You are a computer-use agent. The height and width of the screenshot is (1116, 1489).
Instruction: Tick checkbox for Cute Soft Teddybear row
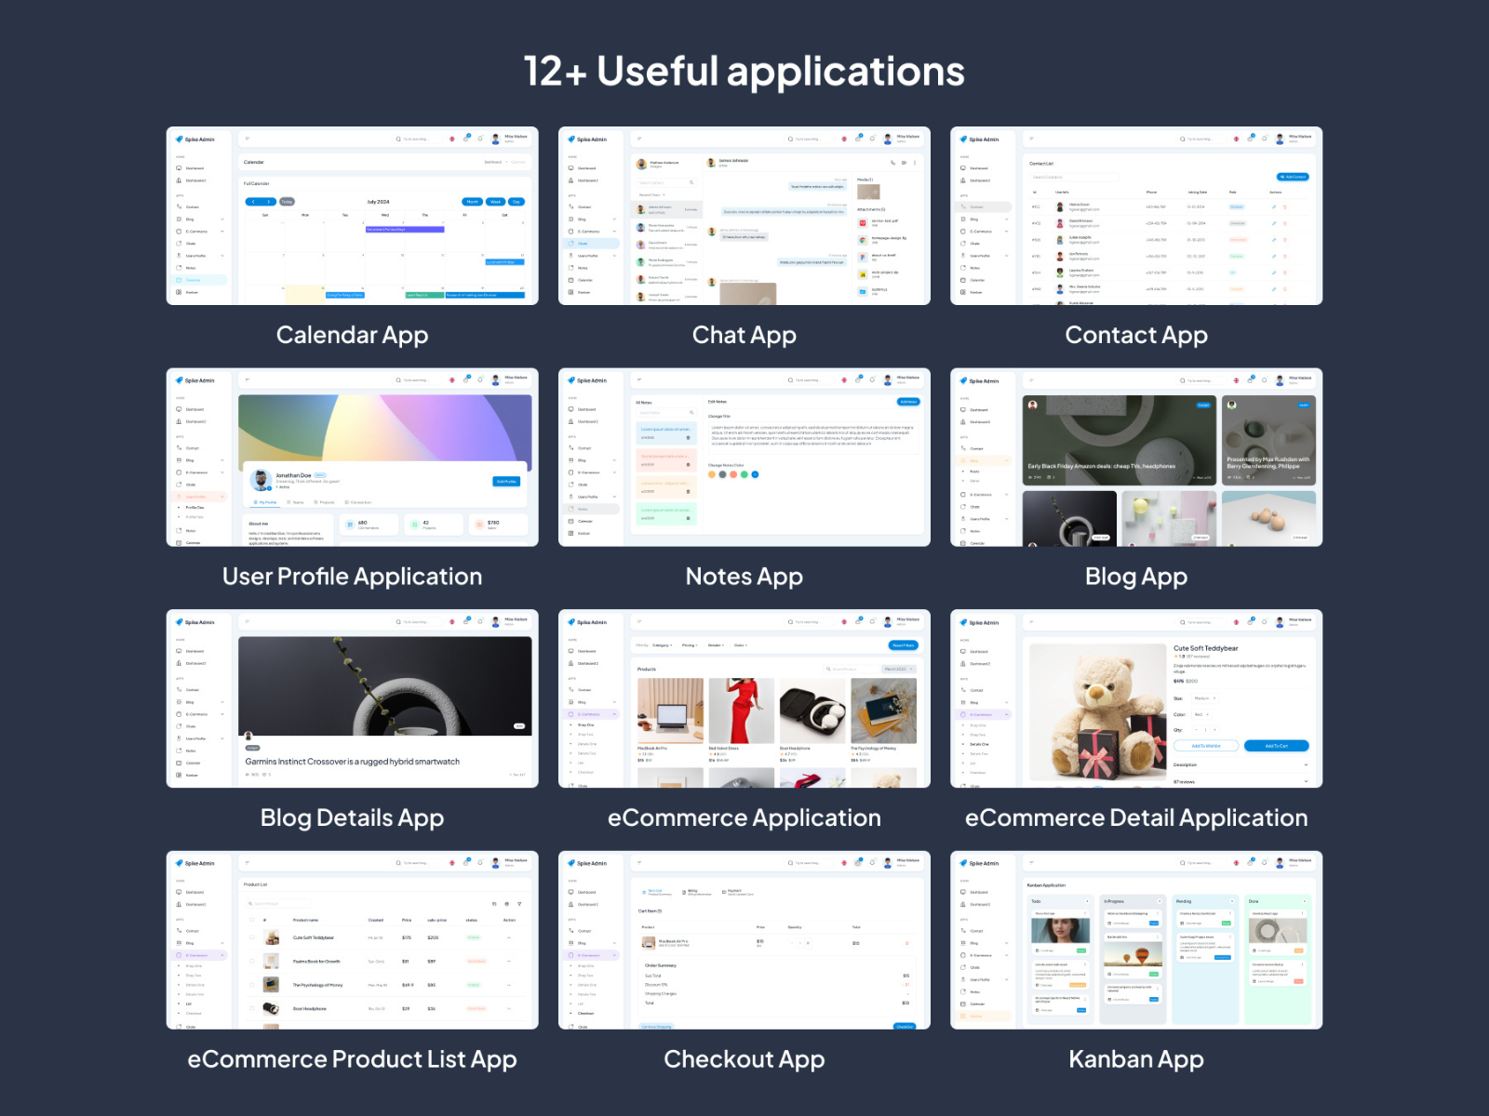click(x=252, y=937)
